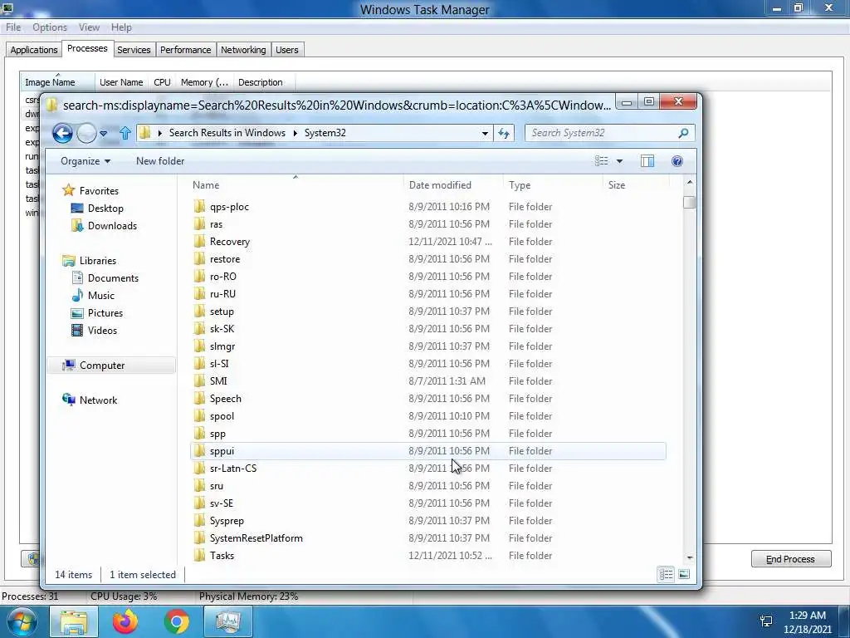Click the Back navigation arrow in Explorer
Viewport: 850px width, 638px height.
coord(62,133)
